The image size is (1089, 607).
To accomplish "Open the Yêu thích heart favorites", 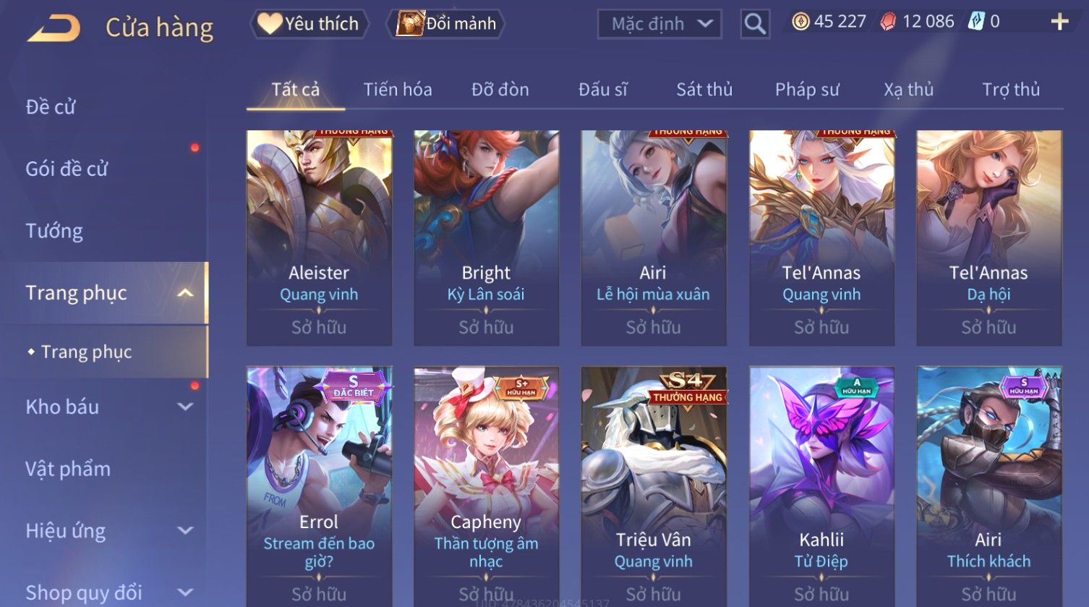I will click(309, 24).
